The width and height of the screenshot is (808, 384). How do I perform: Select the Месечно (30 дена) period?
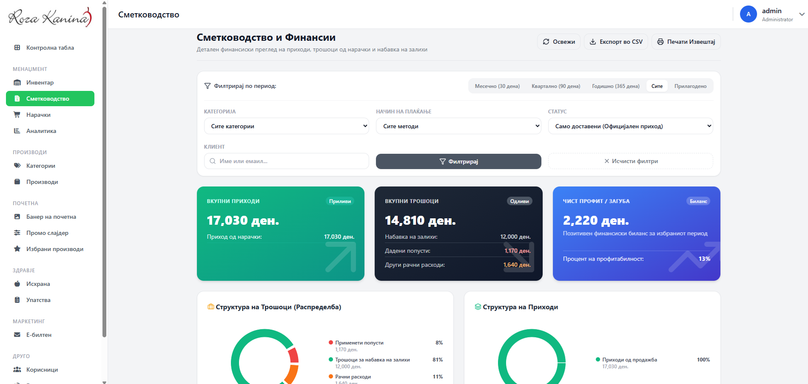[497, 86]
